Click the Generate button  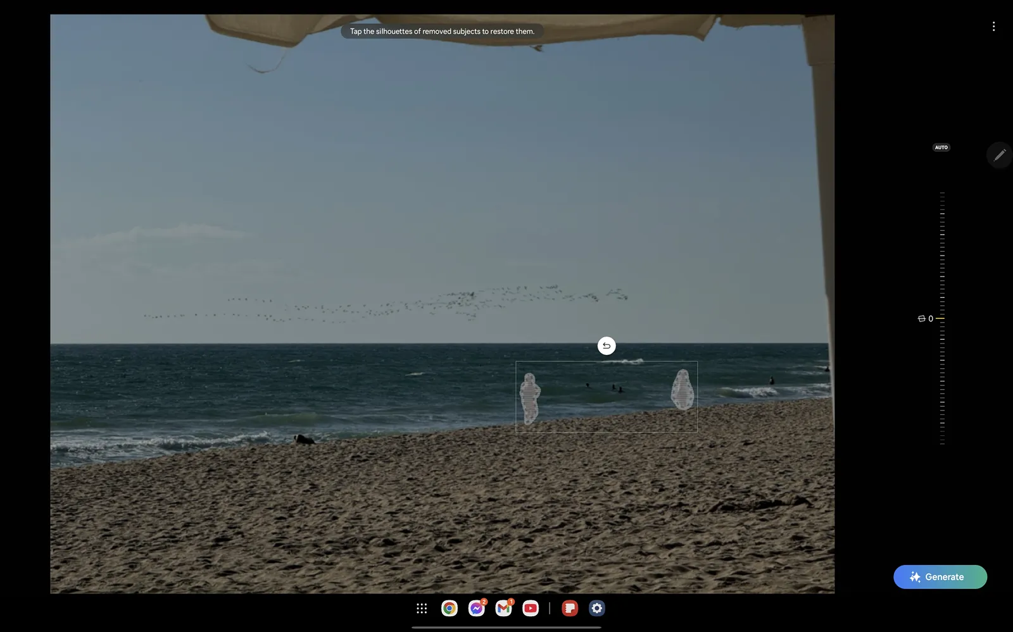coord(940,577)
